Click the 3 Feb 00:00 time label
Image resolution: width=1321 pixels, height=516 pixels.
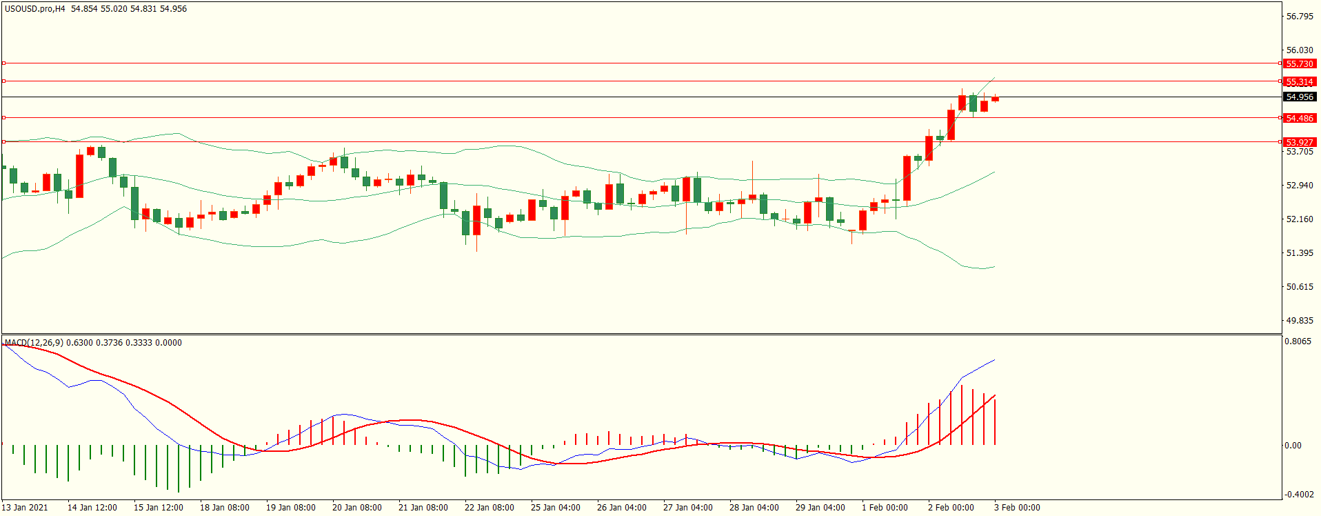pyautogui.click(x=1017, y=508)
